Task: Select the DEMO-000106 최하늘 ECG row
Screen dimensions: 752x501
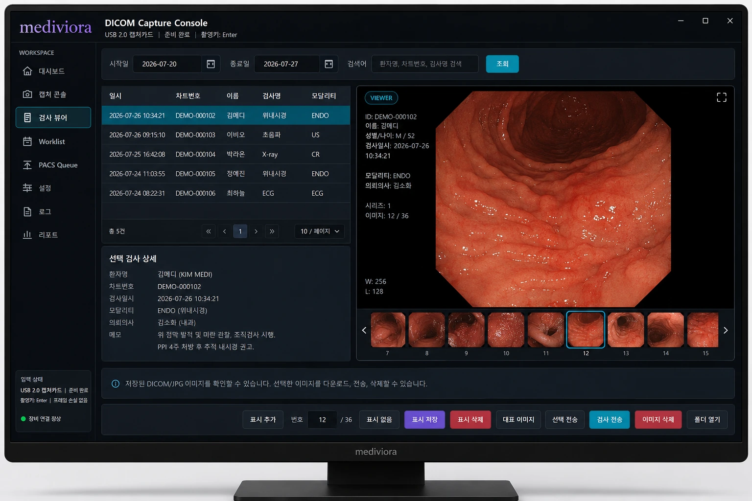Action: [x=226, y=193]
